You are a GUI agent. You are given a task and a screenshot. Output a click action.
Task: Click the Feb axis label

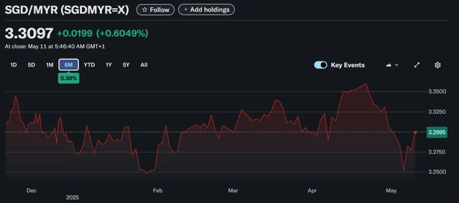(x=158, y=191)
